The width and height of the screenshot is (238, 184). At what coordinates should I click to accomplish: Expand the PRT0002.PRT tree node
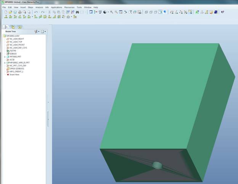point(5,57)
